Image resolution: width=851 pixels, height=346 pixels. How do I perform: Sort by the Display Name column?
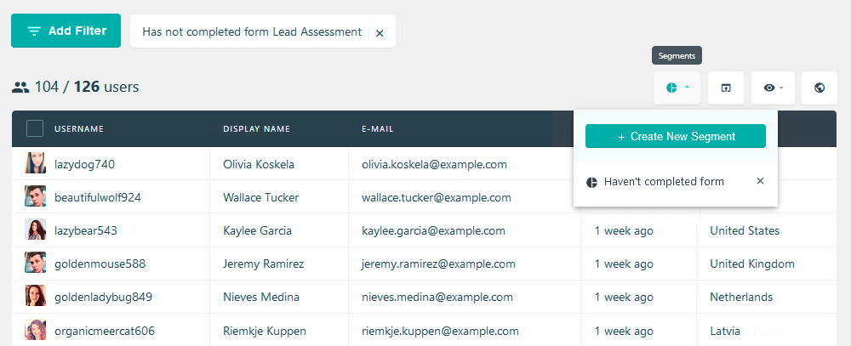[257, 129]
